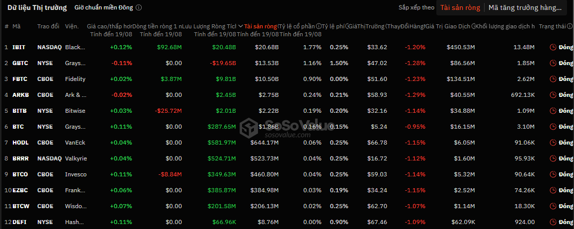Click status clock icon in BITB row

point(553,111)
